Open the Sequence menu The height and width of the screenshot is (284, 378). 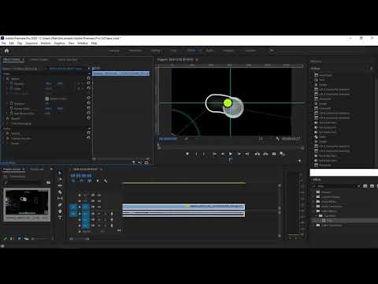coord(31,43)
